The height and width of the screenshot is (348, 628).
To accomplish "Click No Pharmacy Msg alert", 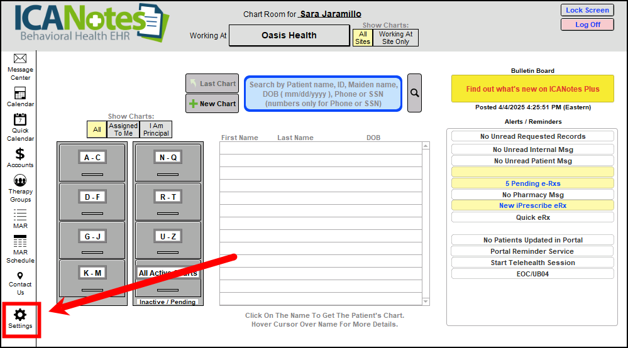I will pos(532,195).
